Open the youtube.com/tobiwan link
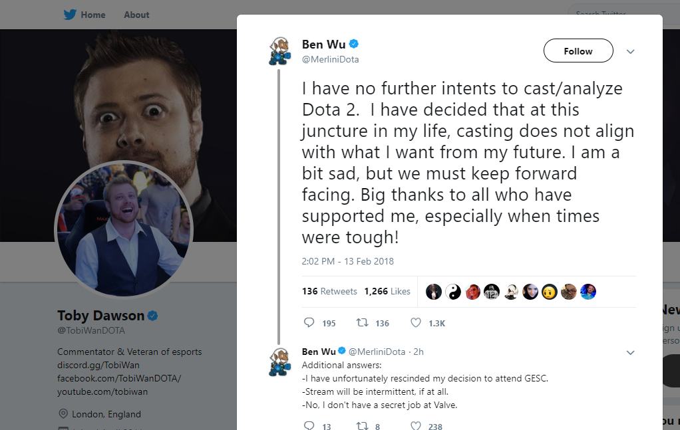The image size is (680, 430). 102,391
